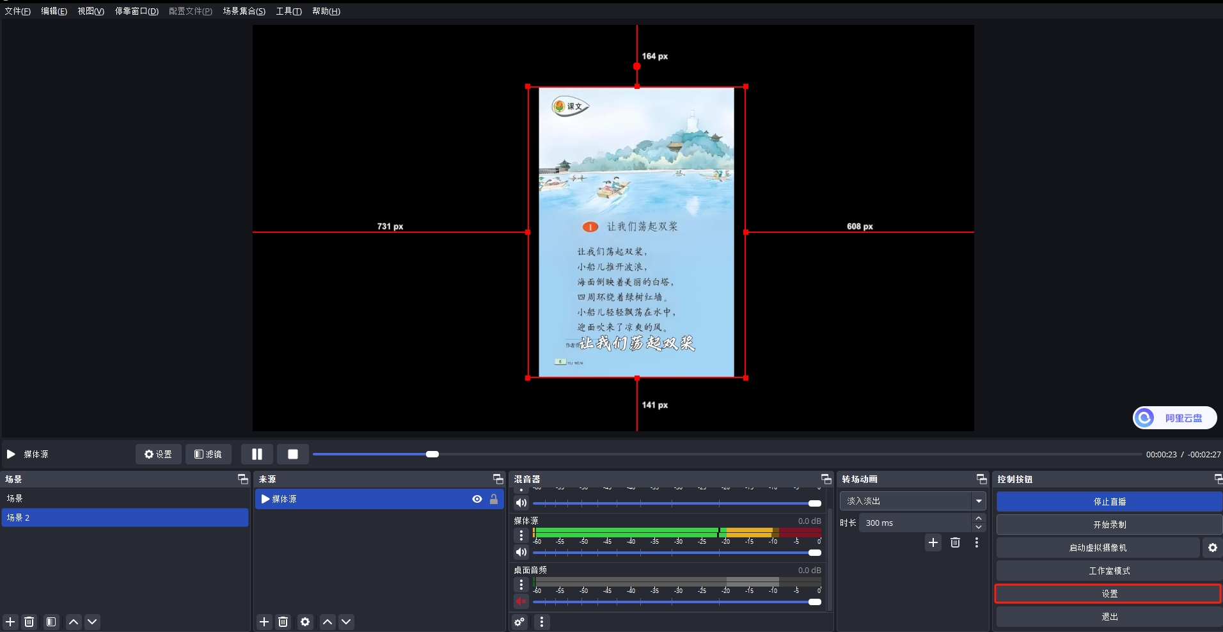The image size is (1223, 632).
Task: Remove transition with trash icon
Action: click(x=955, y=542)
